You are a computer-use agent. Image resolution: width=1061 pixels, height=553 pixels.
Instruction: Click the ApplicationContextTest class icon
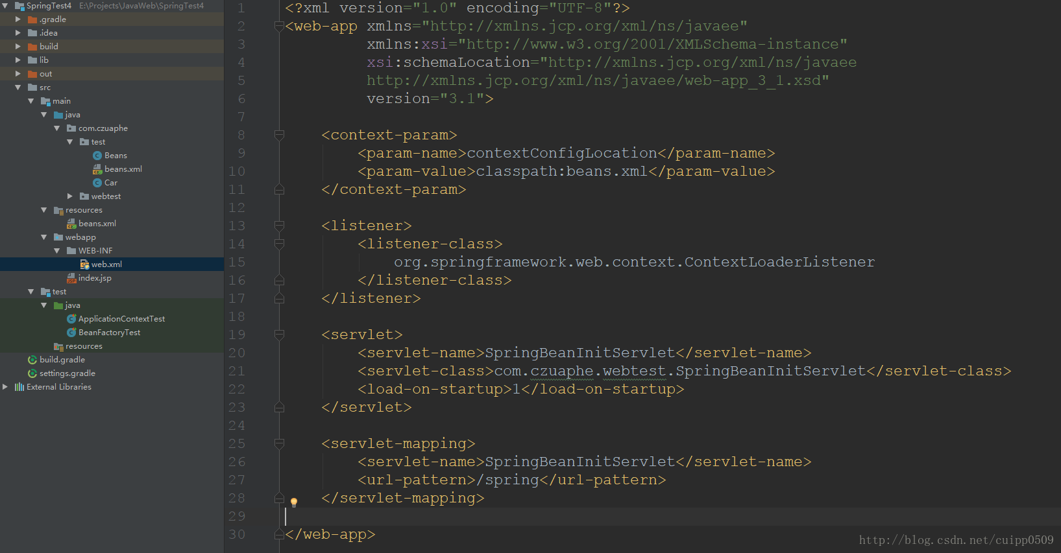point(71,319)
